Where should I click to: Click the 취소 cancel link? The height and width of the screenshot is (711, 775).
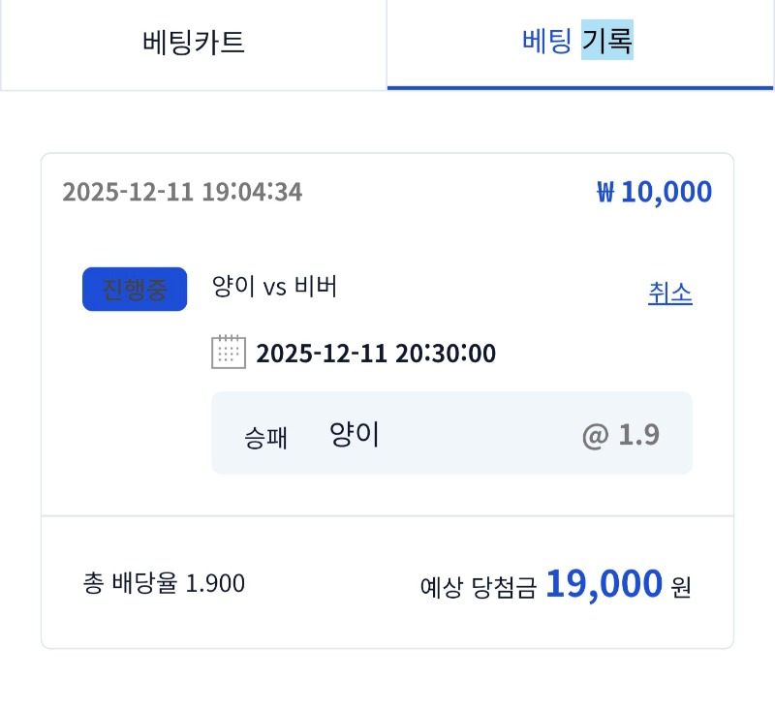(x=670, y=294)
